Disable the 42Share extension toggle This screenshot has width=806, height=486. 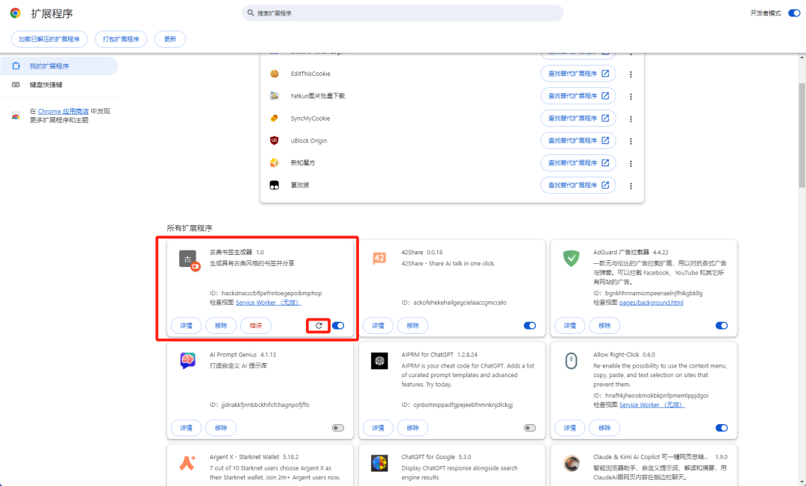coord(529,326)
